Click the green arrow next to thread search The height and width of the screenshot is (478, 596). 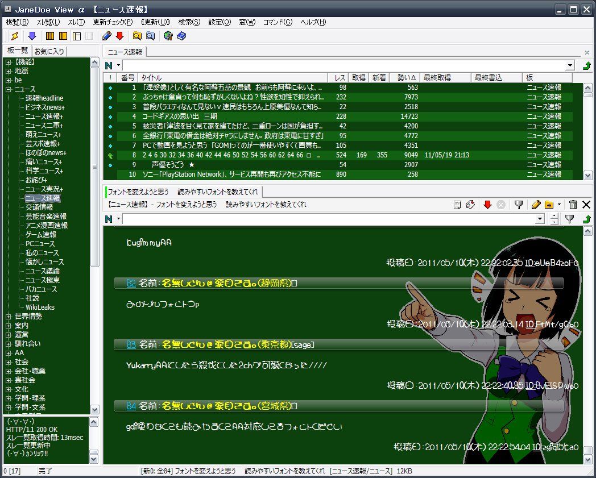pyautogui.click(x=586, y=219)
